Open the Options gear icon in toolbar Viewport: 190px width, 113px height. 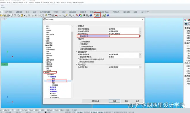[98, 15]
